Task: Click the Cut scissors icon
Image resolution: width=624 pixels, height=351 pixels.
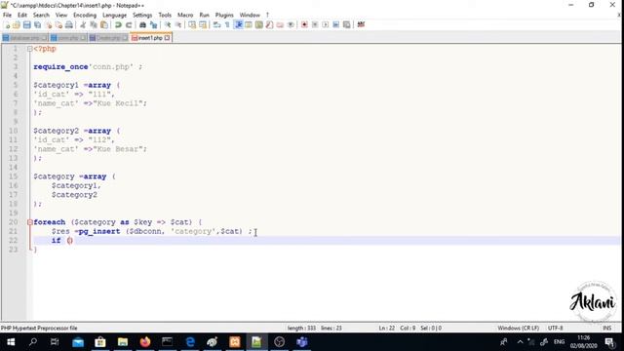Action: click(x=83, y=25)
